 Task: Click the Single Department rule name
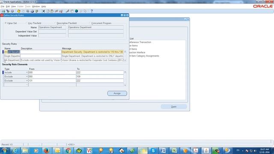click(x=12, y=56)
